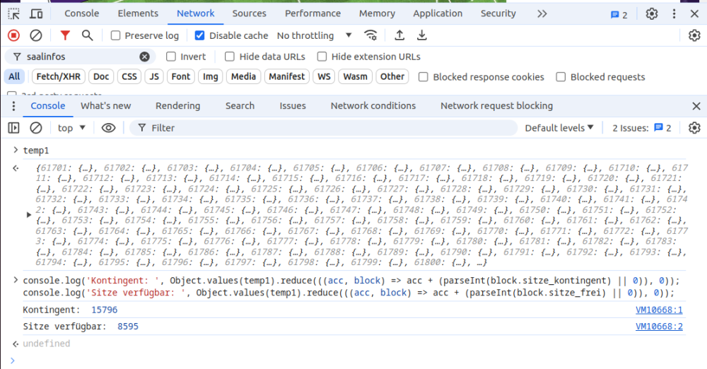Open network search magnifier icon
This screenshot has width=707, height=369.
(x=87, y=35)
